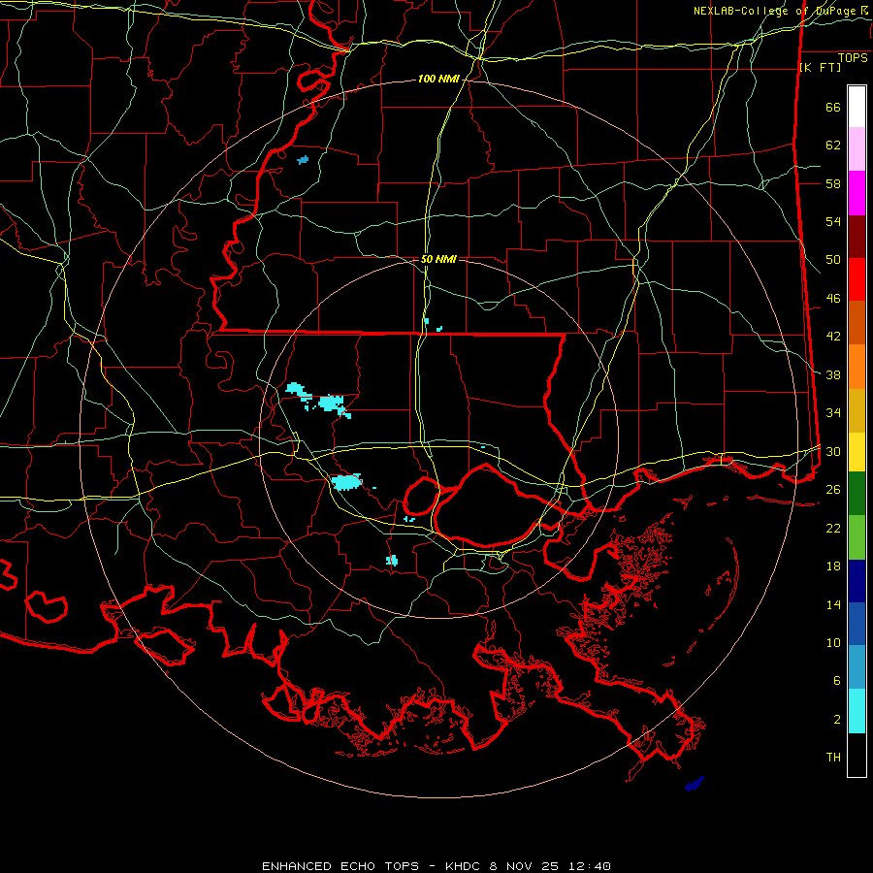The image size is (873, 873).
Task: Select the dark maroon legend swatch
Action: tap(857, 237)
